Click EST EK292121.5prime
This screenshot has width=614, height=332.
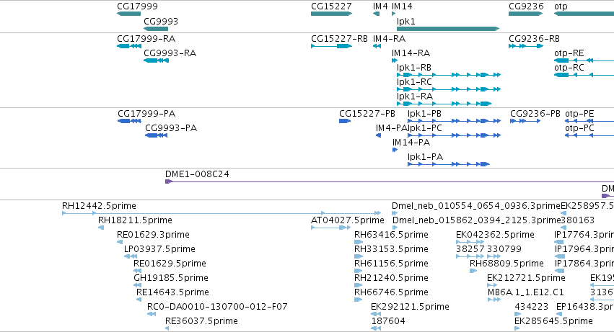410,307
